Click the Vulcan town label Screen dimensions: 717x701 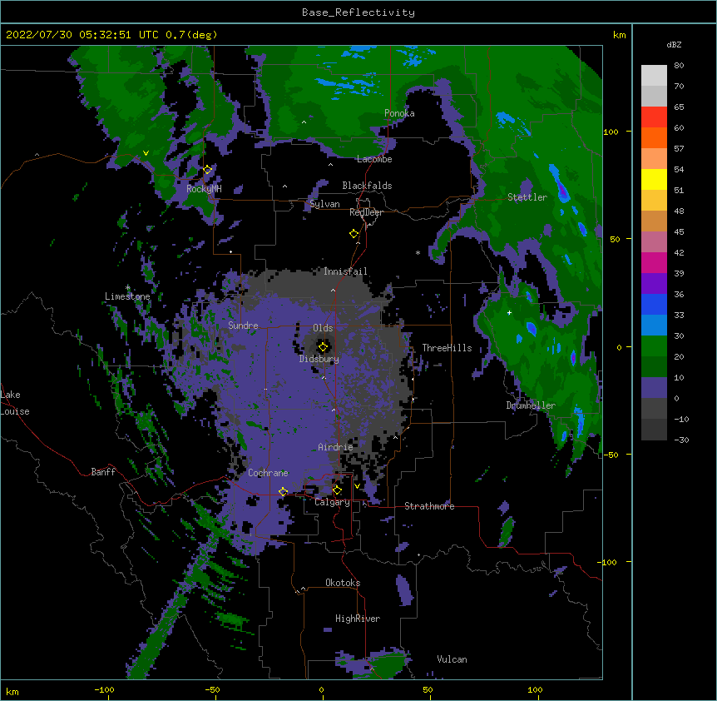(x=452, y=659)
